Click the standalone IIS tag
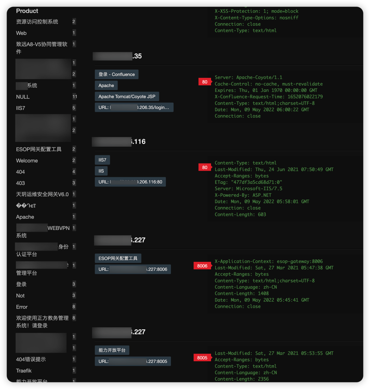Image resolution: width=370 pixels, height=389 pixels. tap(101, 171)
